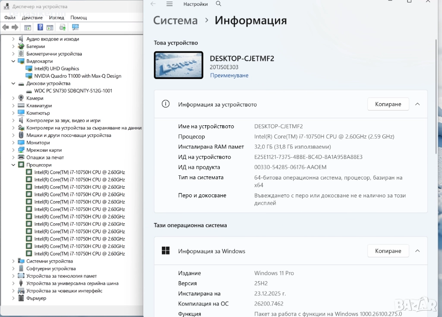This screenshot has width=442, height=317.
Task: Collapse the Видеокарти tree node
Action: [x=13, y=61]
